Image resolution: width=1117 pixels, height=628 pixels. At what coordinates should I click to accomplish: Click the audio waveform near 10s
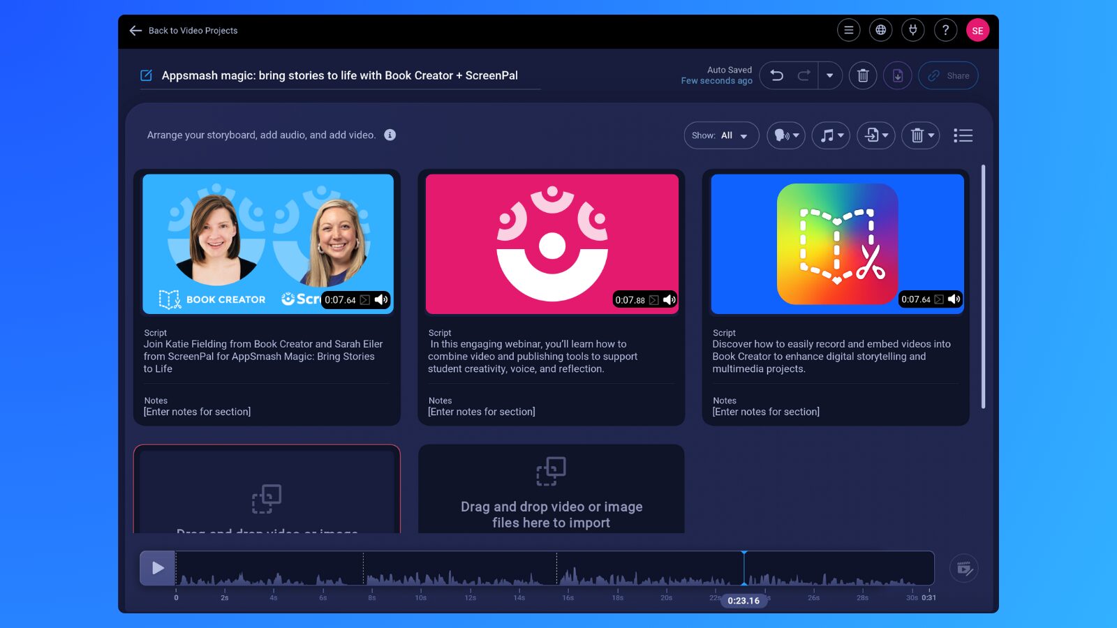421,578
